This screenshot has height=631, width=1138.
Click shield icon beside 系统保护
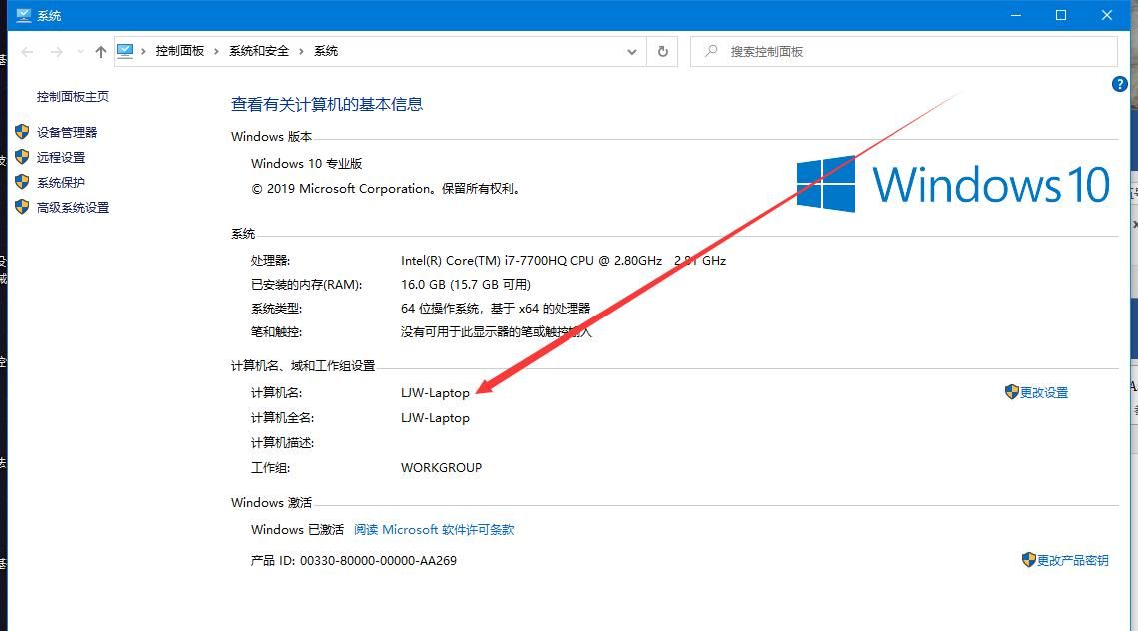click(22, 182)
